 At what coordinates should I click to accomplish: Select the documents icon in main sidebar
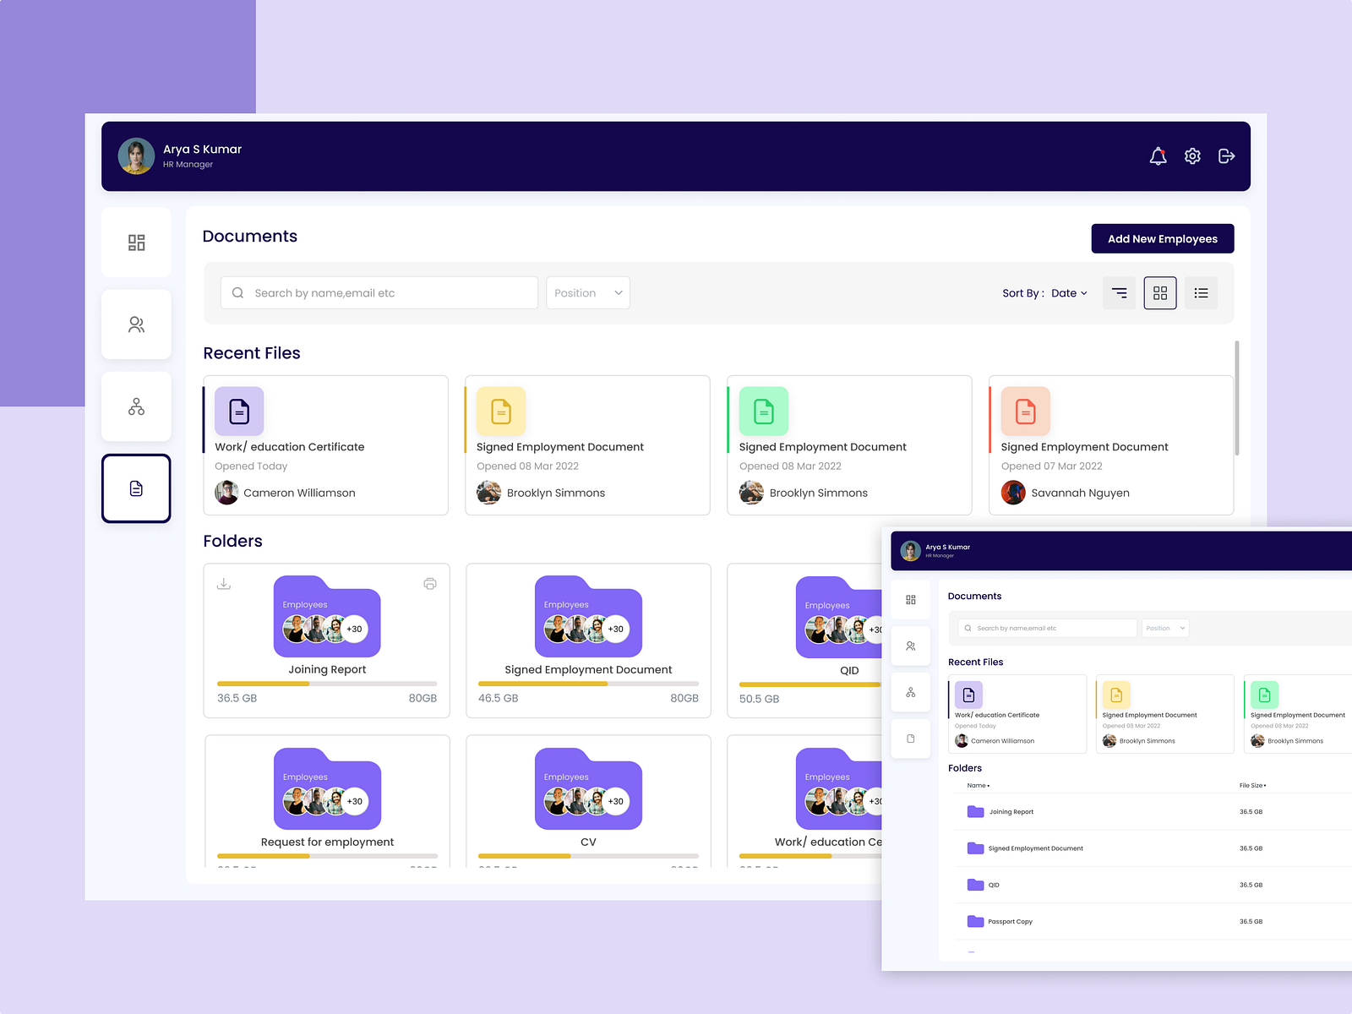tap(136, 488)
